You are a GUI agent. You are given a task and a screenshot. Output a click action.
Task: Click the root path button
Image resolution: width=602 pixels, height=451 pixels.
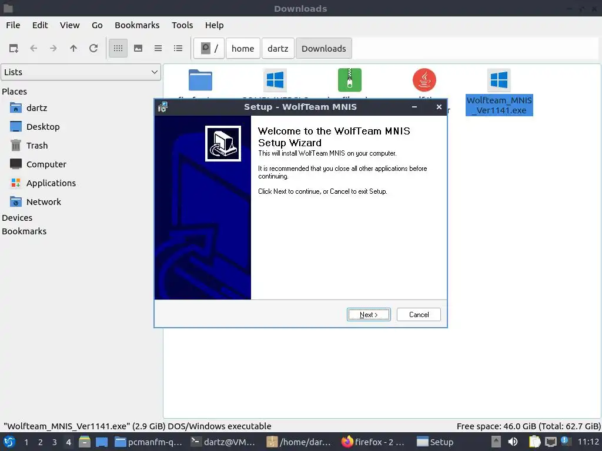(x=209, y=48)
